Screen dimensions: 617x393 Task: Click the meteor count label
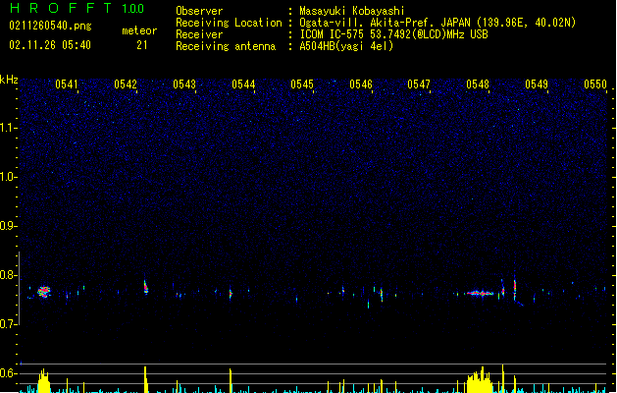pyautogui.click(x=139, y=30)
